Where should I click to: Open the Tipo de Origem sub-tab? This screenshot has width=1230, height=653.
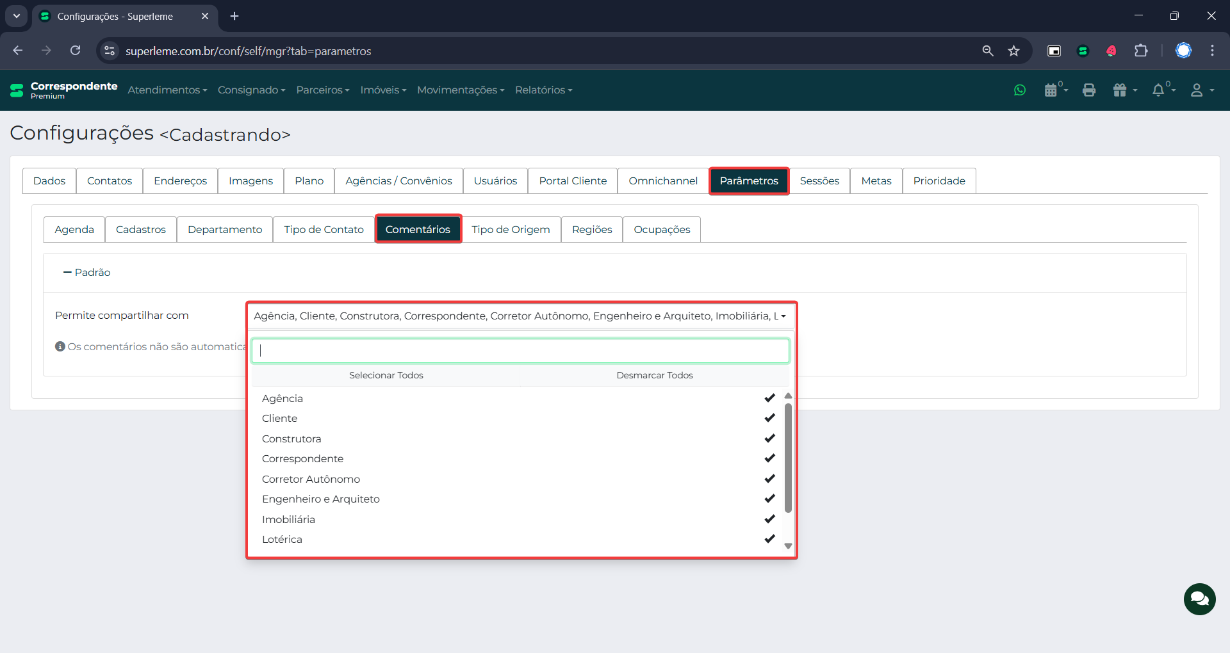pos(511,229)
